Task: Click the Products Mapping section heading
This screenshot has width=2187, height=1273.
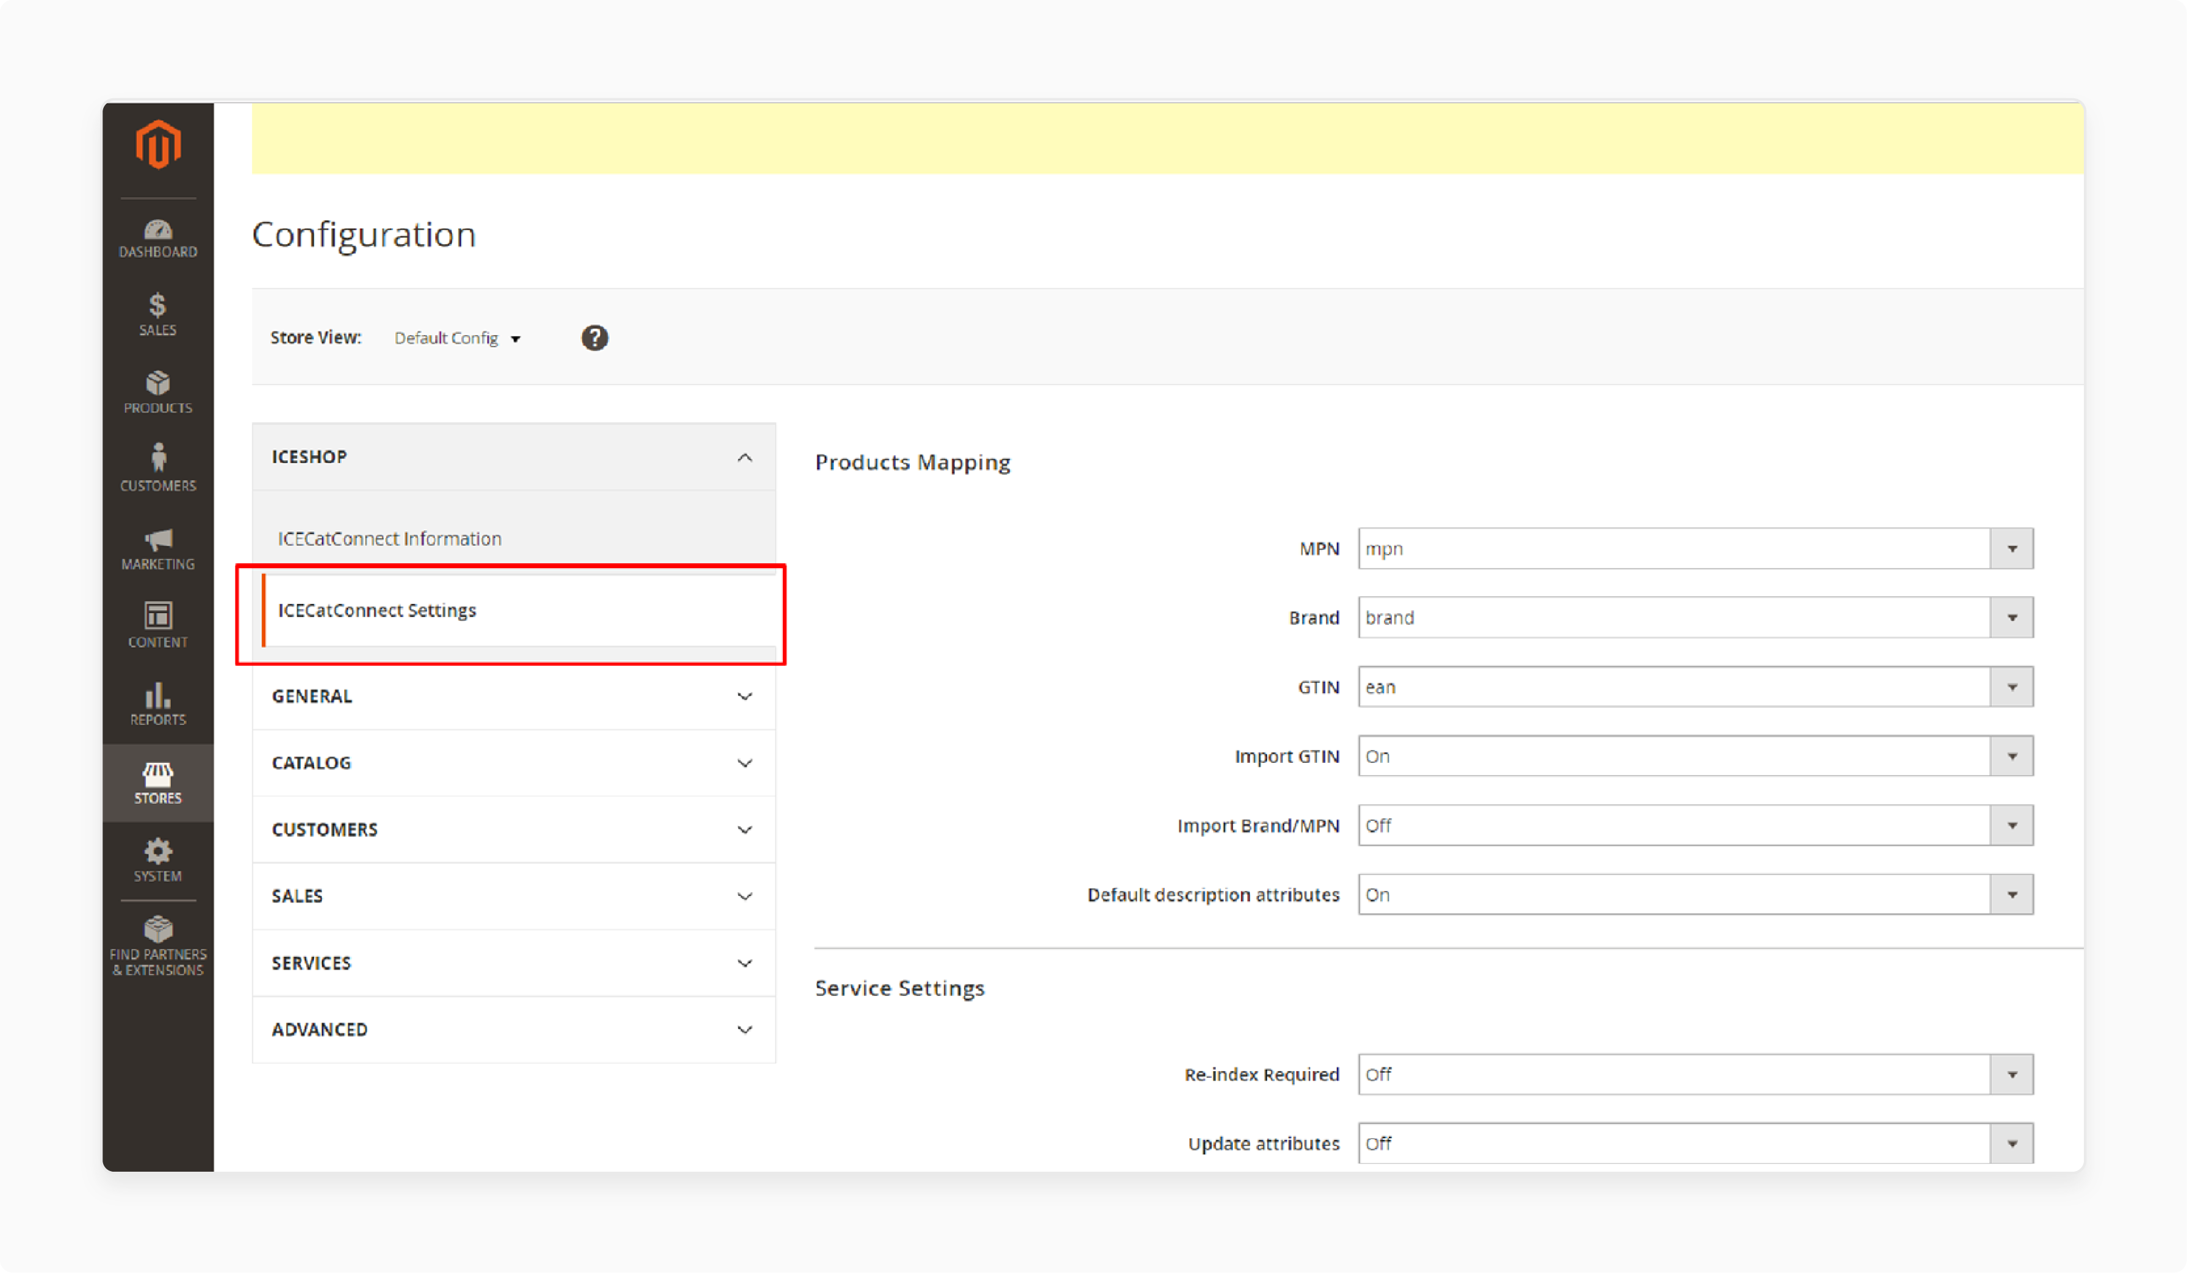Action: click(x=913, y=463)
